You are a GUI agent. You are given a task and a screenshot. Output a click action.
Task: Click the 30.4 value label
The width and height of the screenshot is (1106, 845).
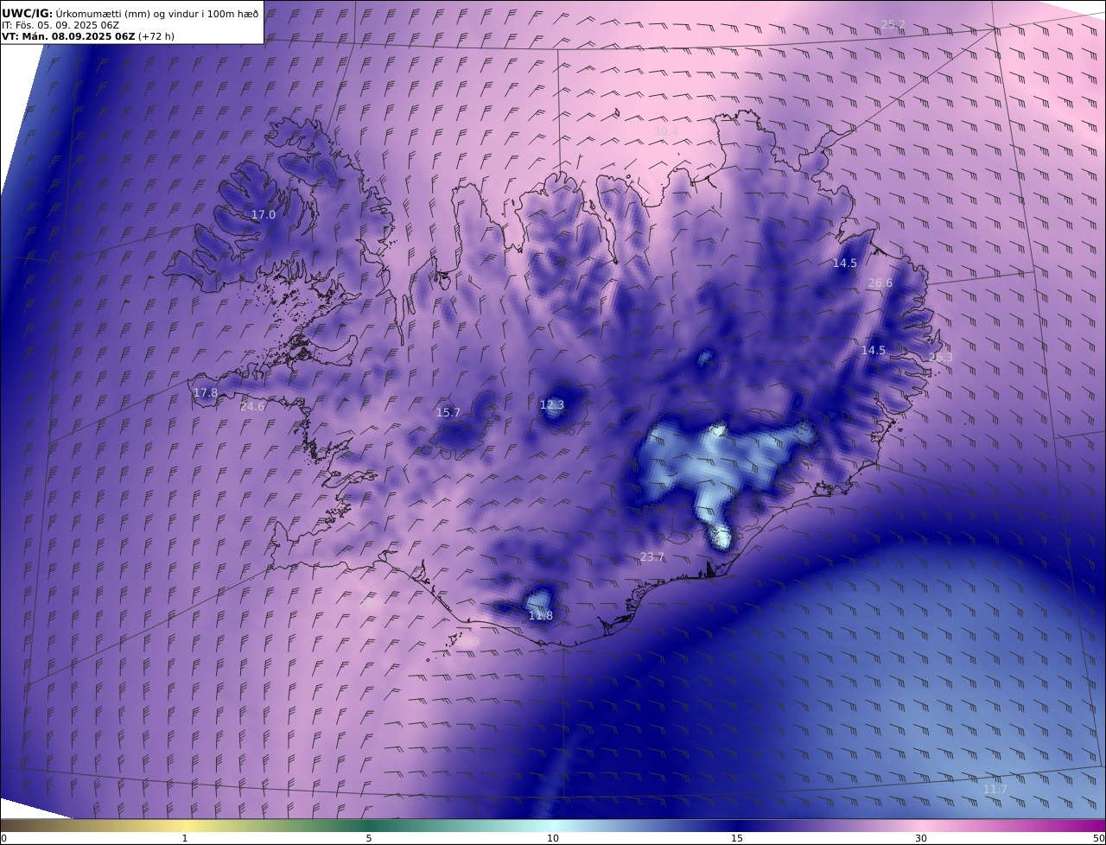click(665, 131)
